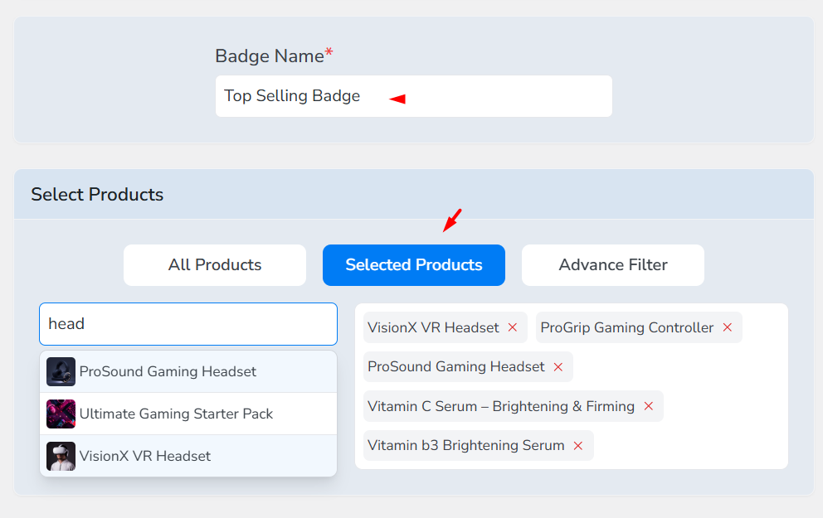Click the product search field

pyautogui.click(x=188, y=324)
